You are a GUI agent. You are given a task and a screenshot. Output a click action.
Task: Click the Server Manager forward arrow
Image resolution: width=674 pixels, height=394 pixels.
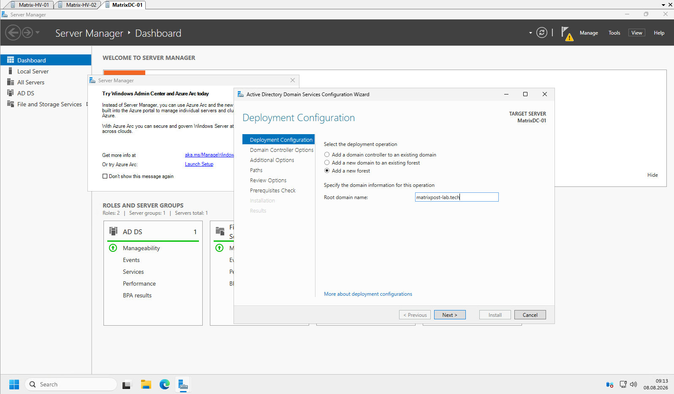click(x=27, y=32)
